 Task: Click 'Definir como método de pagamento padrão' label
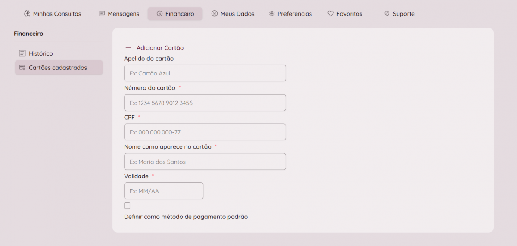(186, 217)
